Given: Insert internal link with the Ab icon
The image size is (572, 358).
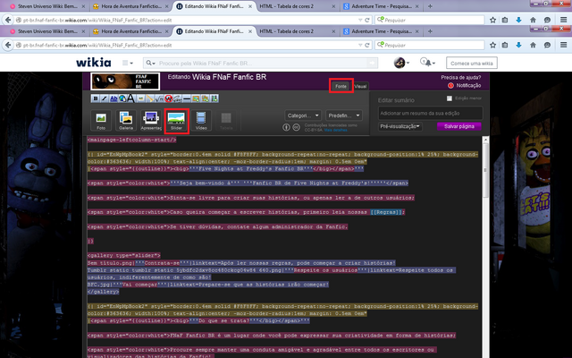Looking at the screenshot, I should pos(114,98).
